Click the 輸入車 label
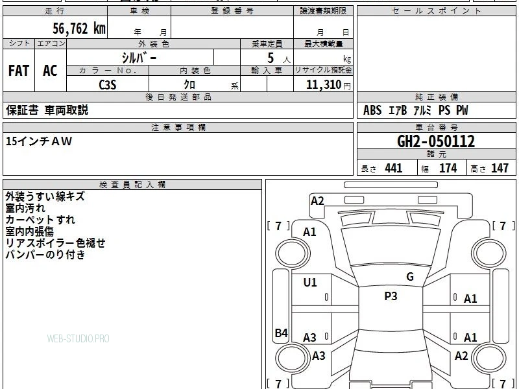Viewport: 519px width, 389px height. click(x=267, y=71)
